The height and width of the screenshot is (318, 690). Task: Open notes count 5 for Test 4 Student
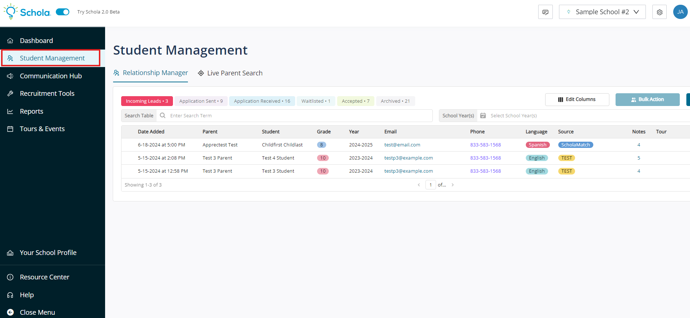point(639,158)
